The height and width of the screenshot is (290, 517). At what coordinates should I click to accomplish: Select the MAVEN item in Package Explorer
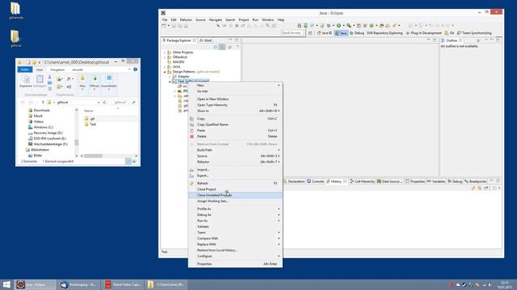pos(178,62)
